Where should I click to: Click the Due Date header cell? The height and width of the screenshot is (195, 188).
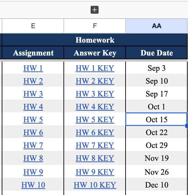[156, 53]
